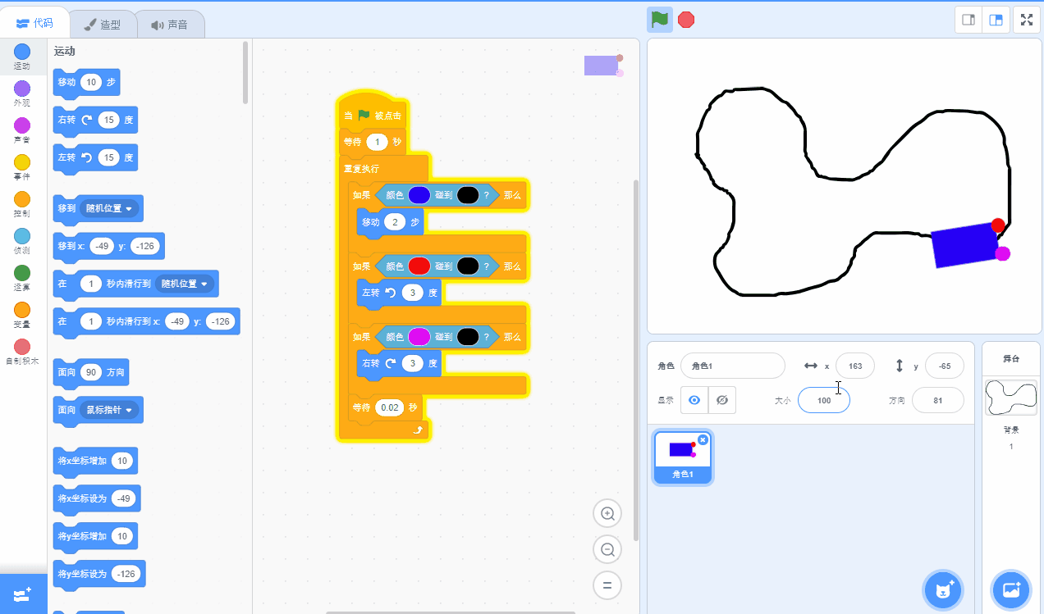Delete sprite 角色1 with x badge
Screen dimensions: 1044x614
pyautogui.click(x=703, y=440)
